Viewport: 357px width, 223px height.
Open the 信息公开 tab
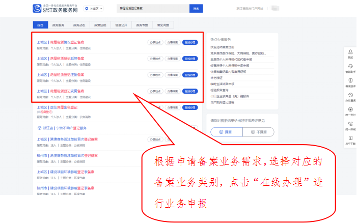[121, 25]
